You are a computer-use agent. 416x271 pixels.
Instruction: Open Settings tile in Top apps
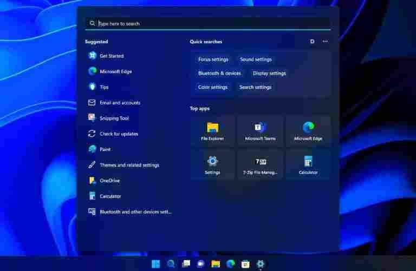point(212,165)
